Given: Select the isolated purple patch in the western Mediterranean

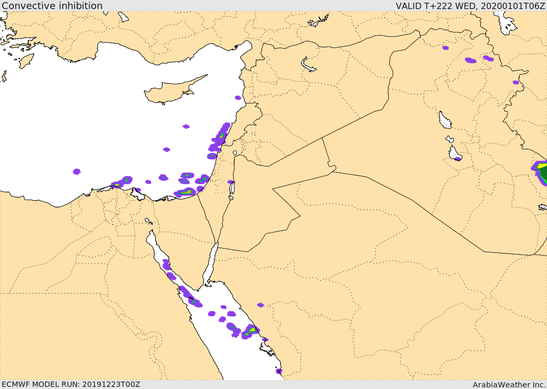Looking at the screenshot, I should pos(76,171).
